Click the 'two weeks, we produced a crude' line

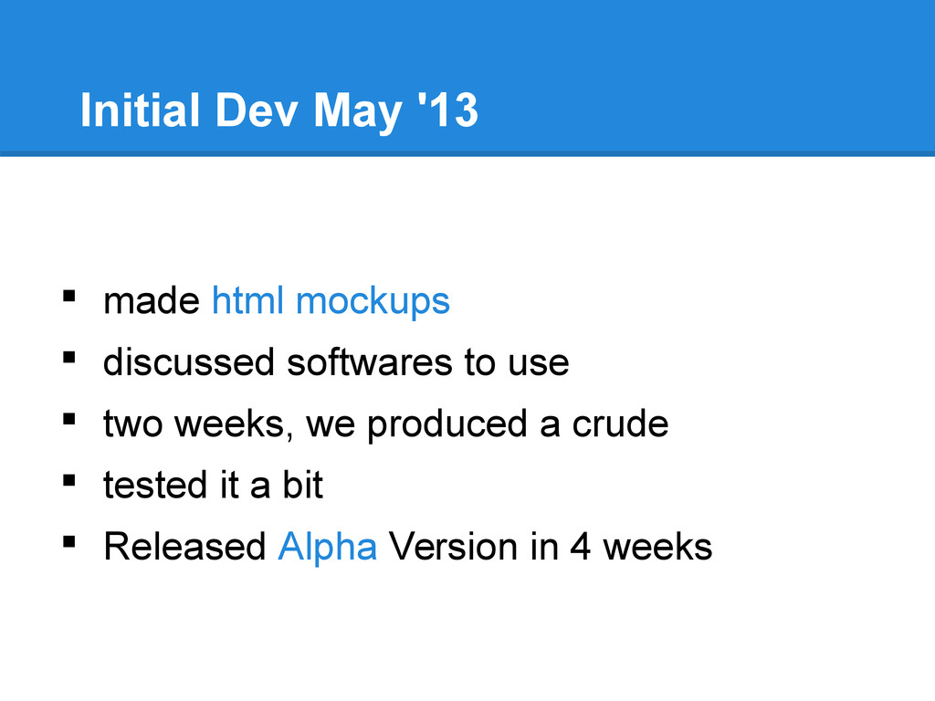coord(386,424)
